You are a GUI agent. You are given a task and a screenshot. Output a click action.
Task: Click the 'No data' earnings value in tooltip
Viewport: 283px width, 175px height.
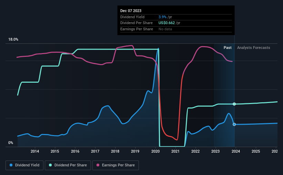tap(165, 29)
